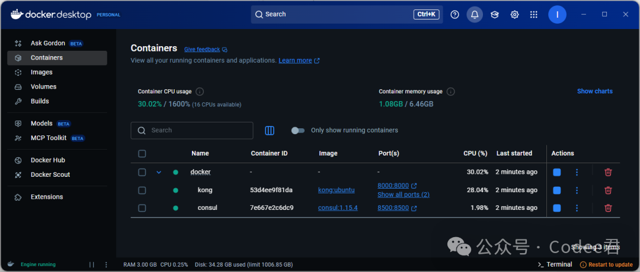
Task: Open the Learning center graduation cap icon
Action: tap(495, 15)
